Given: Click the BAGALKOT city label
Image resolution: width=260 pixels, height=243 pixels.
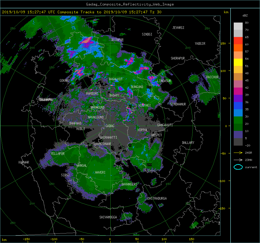Looking at the screenshot, I should point(116,79).
